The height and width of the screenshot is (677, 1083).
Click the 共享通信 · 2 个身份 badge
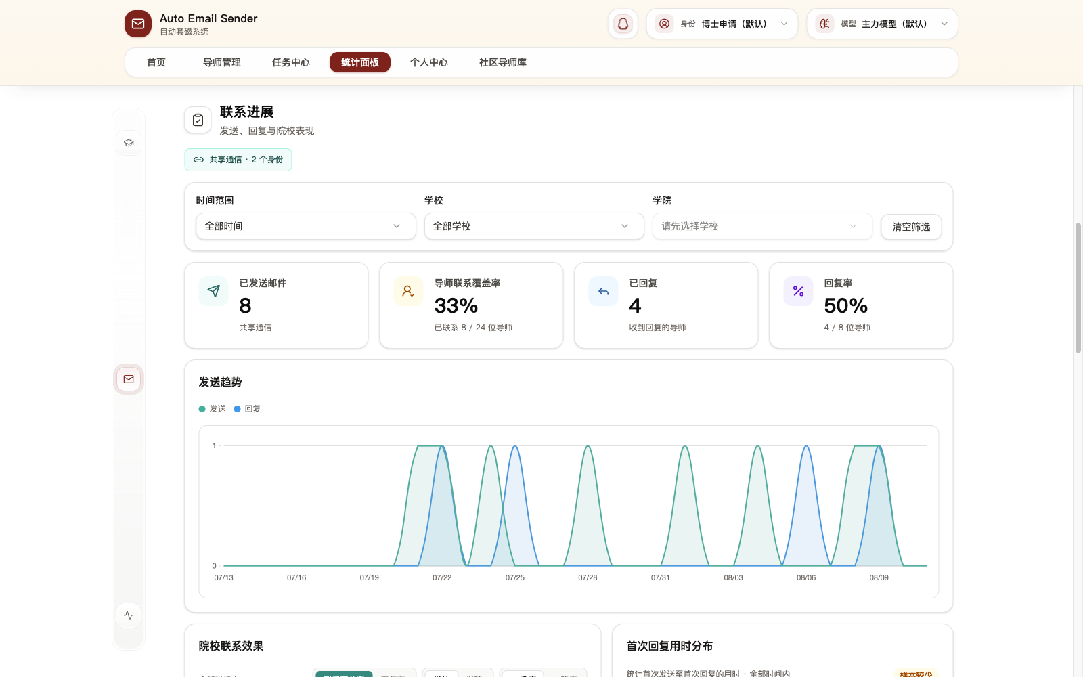point(238,160)
